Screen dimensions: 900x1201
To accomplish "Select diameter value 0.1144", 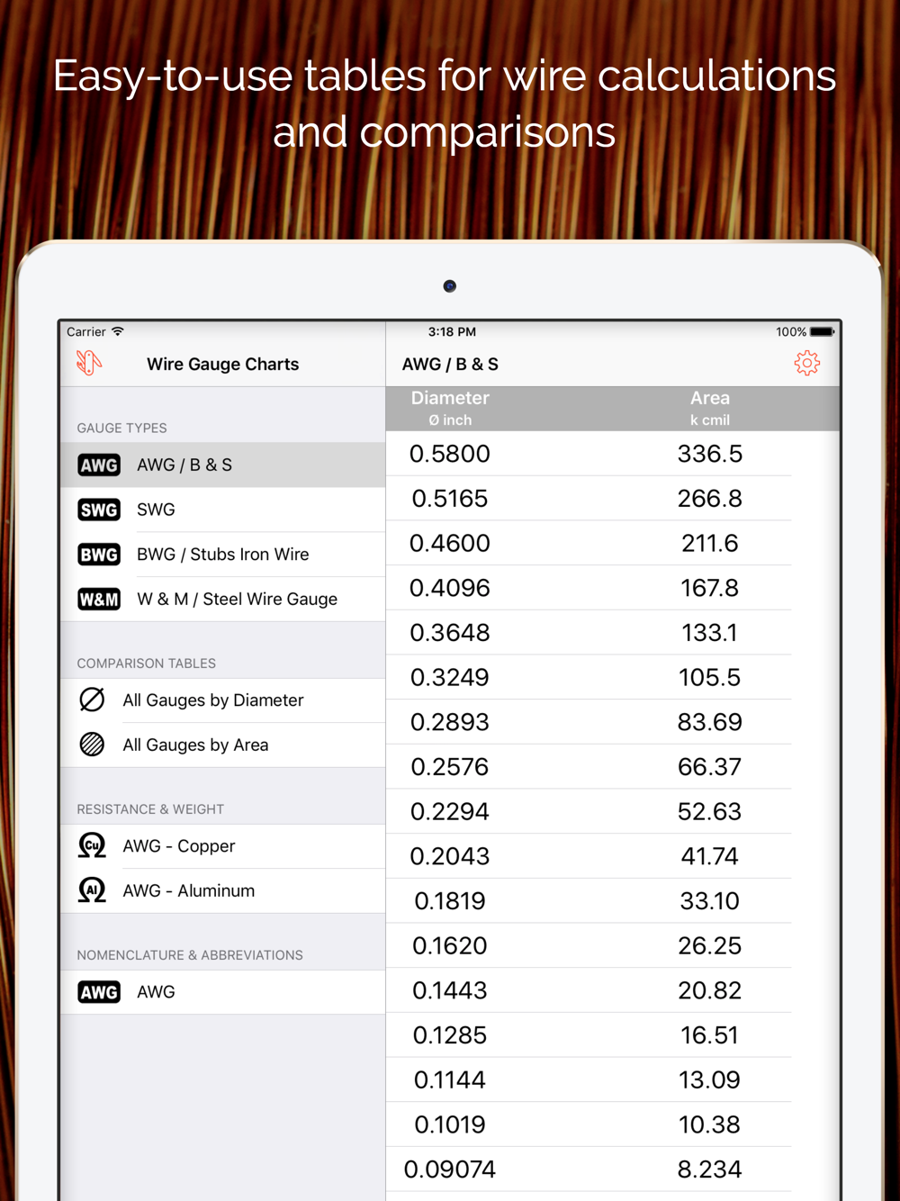I will (450, 1079).
